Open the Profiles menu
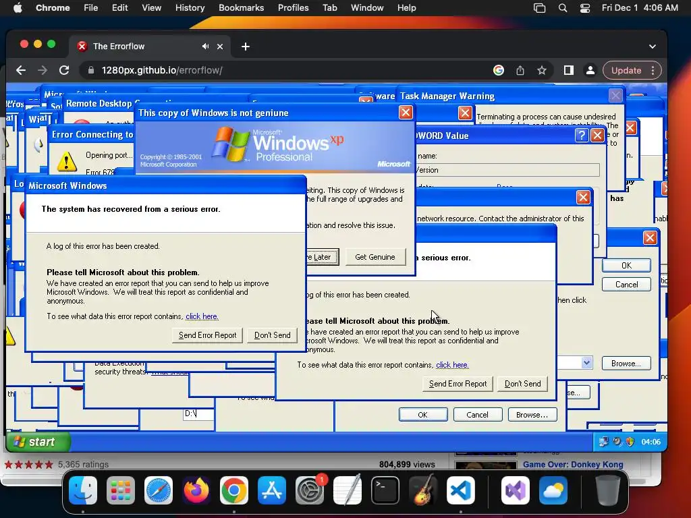691x518 pixels. pos(293,8)
